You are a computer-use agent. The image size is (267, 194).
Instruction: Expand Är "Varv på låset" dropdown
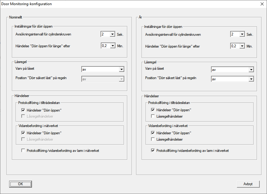pyautogui.click(x=251, y=70)
